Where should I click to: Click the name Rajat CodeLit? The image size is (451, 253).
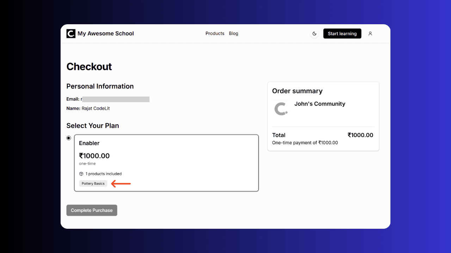point(95,109)
